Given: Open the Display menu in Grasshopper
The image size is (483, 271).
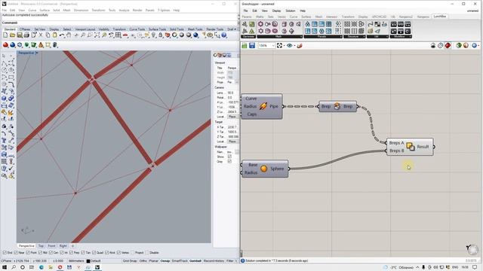Looking at the screenshot, I should [x=276, y=11].
